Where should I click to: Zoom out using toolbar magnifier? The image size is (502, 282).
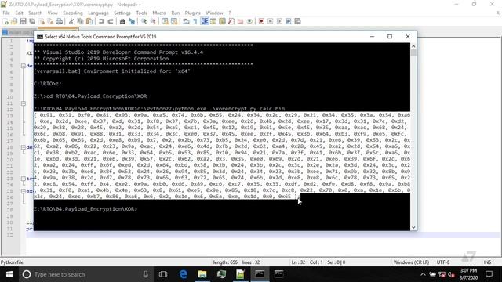(153, 21)
